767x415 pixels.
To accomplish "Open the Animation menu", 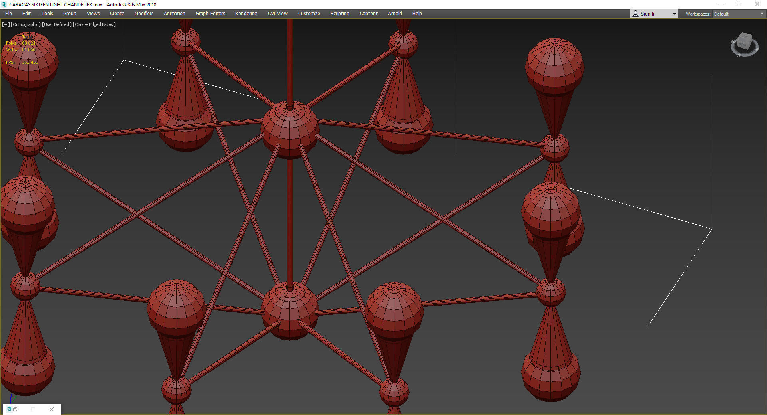I will [175, 14].
